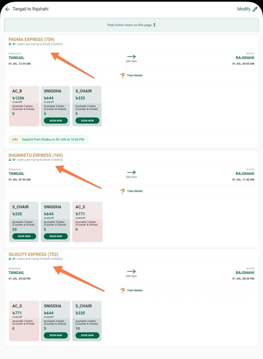This screenshot has width=263, height=359.
Task: Click signpost icon in Silkcity Express card
Action: [123, 290]
